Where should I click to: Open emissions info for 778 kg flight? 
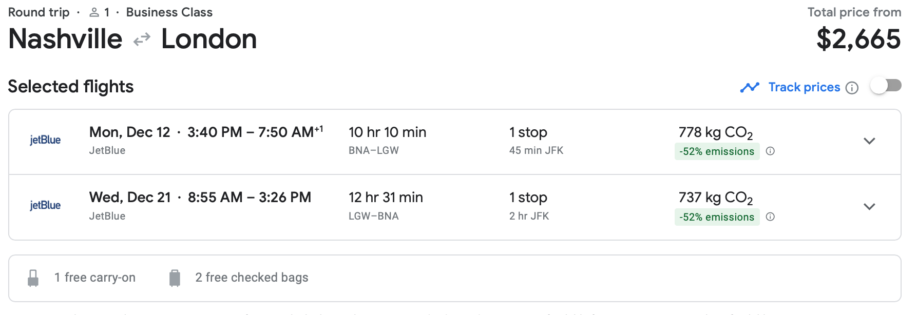770,151
